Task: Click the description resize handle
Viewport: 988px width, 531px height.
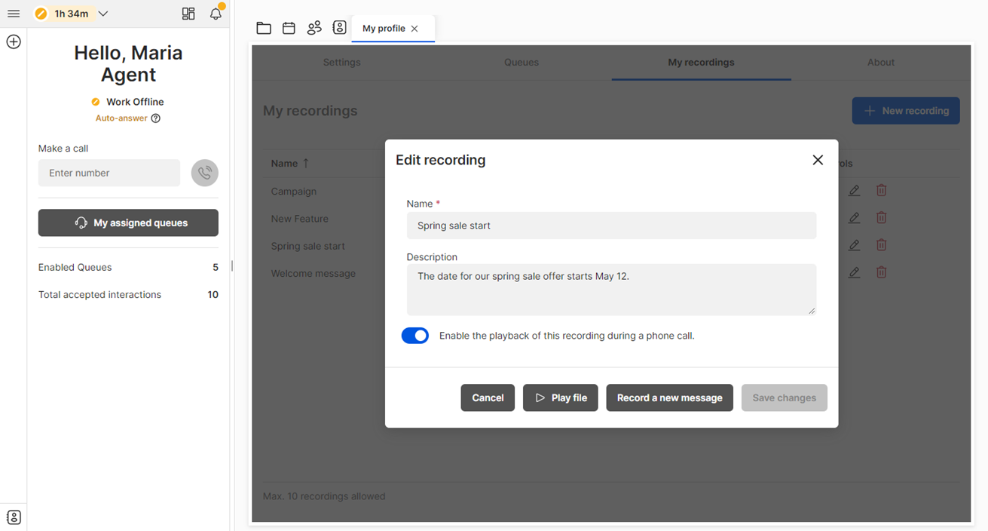Action: click(x=812, y=310)
